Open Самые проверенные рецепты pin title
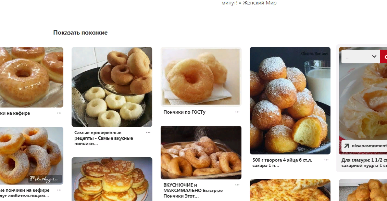The width and height of the screenshot is (387, 201). pos(104,138)
